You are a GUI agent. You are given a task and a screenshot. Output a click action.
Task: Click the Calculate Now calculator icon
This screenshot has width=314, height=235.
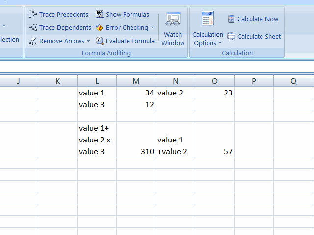[231, 19]
